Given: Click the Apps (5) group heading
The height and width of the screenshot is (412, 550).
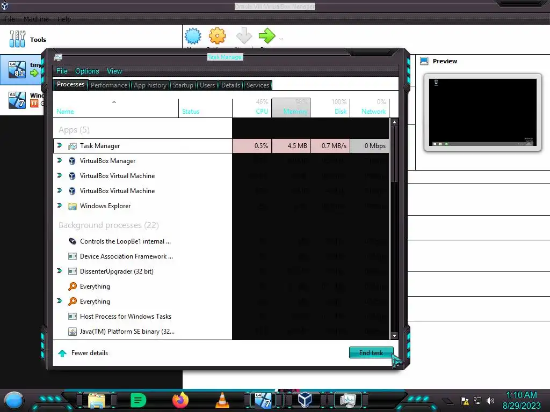Looking at the screenshot, I should (x=74, y=130).
